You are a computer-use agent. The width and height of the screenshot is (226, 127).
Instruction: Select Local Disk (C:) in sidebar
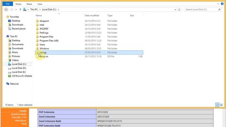(x=19, y=64)
